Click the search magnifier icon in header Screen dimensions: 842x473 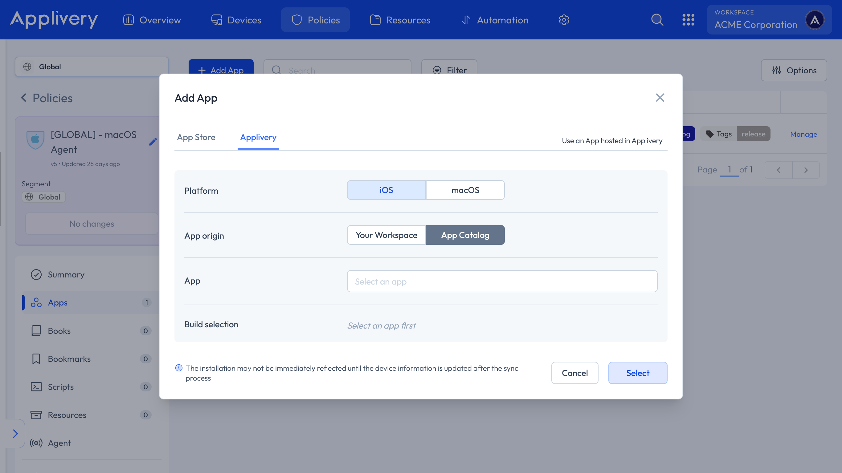(x=657, y=20)
